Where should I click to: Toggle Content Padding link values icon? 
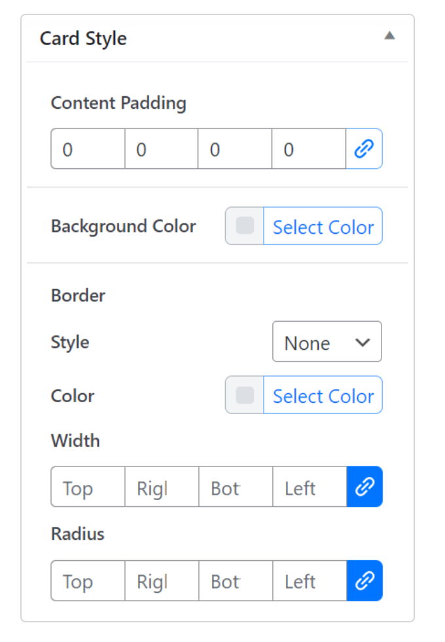coord(364,149)
